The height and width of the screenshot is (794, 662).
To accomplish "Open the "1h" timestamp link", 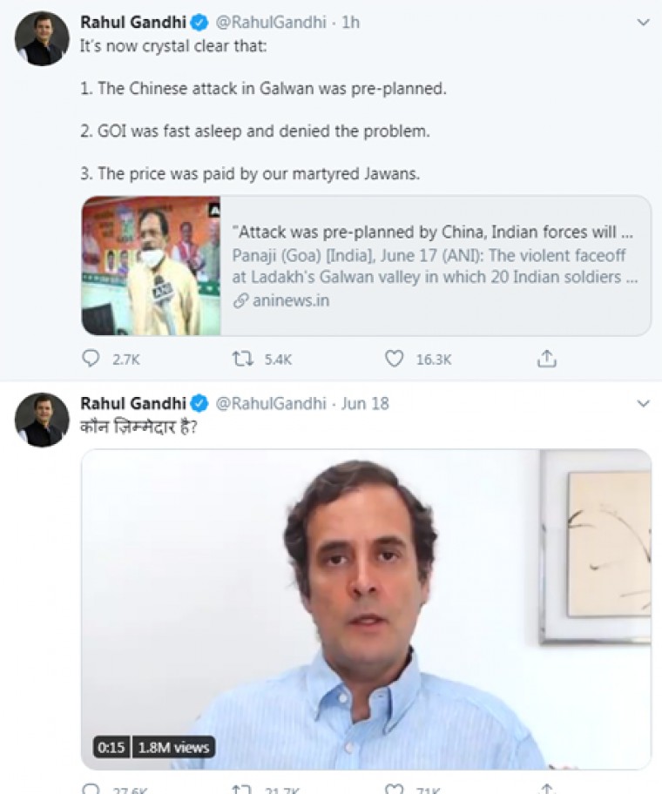I will (350, 22).
